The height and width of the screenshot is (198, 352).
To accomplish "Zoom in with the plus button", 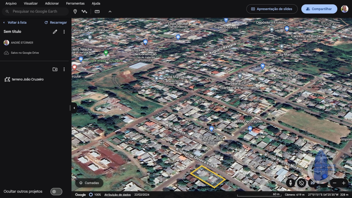I will (343, 183).
